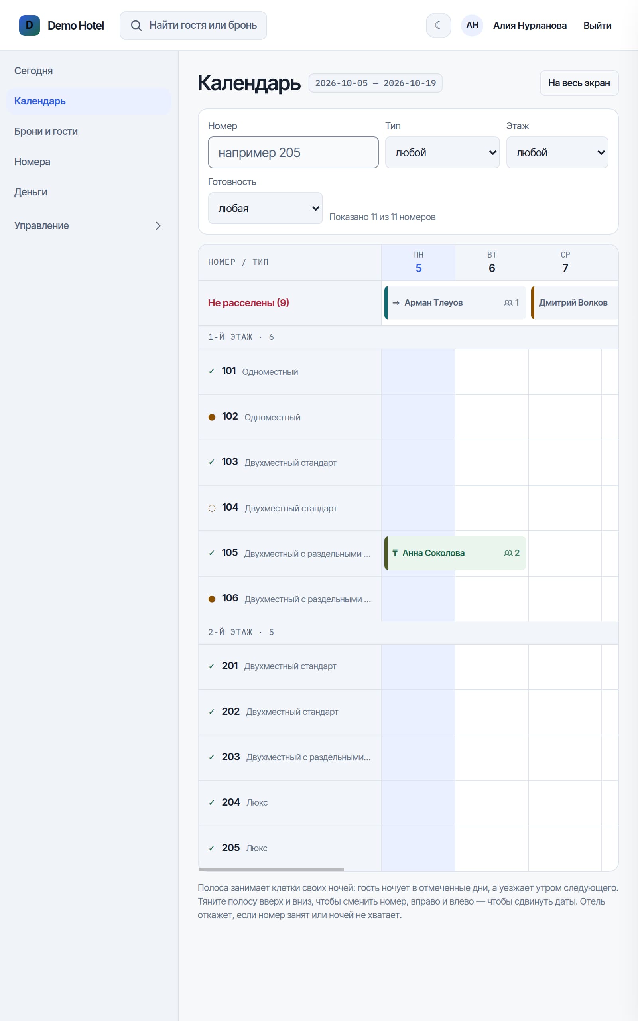Click the search magnifier icon
Screen dimensions: 638x1021
coord(136,25)
